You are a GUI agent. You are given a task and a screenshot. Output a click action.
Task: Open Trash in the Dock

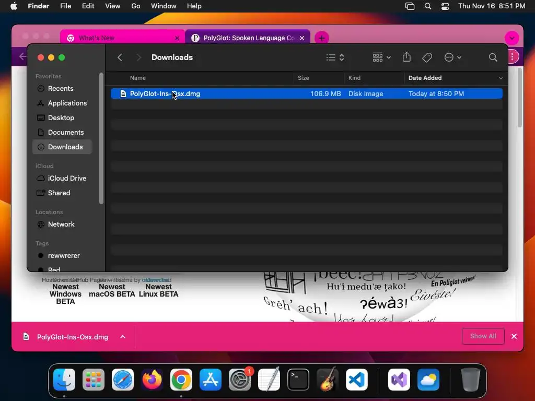point(471,380)
